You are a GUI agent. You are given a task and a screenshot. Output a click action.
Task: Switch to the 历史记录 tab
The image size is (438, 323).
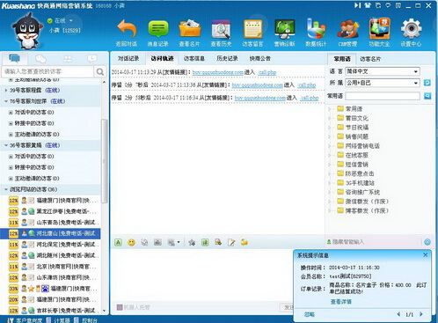[x=227, y=59]
